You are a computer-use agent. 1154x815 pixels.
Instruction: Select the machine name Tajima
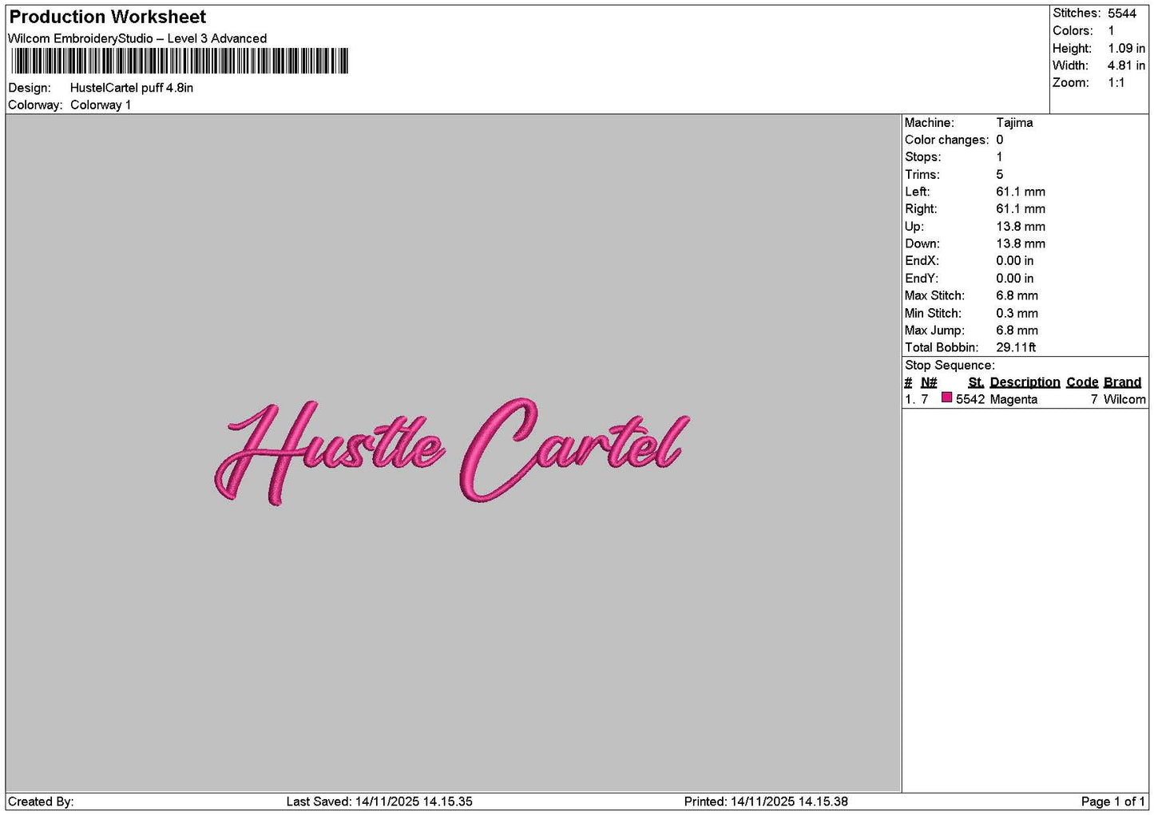click(x=1014, y=123)
